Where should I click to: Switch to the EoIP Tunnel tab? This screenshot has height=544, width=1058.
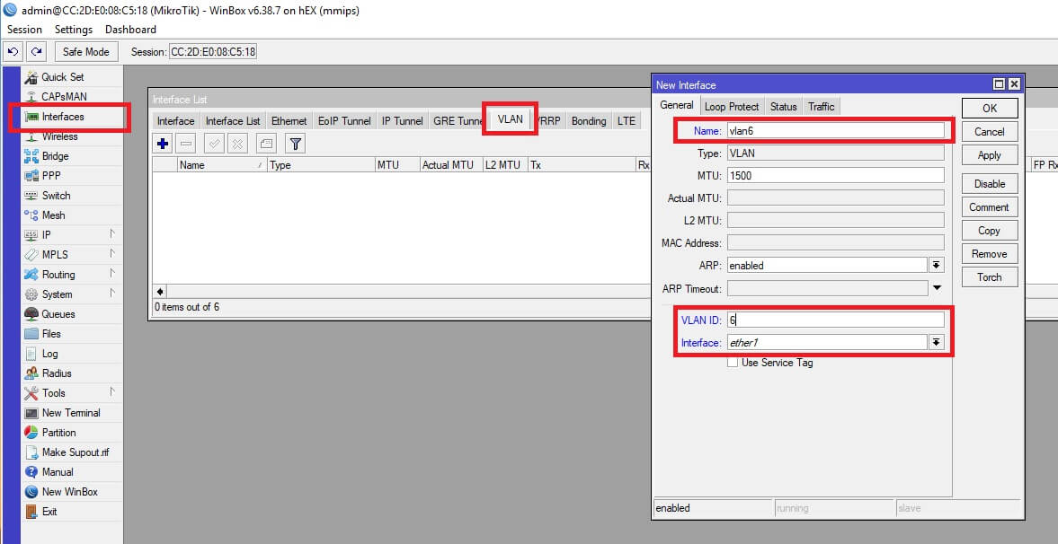click(345, 121)
